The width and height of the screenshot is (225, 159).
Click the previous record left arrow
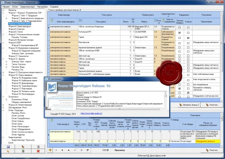coord(56,150)
